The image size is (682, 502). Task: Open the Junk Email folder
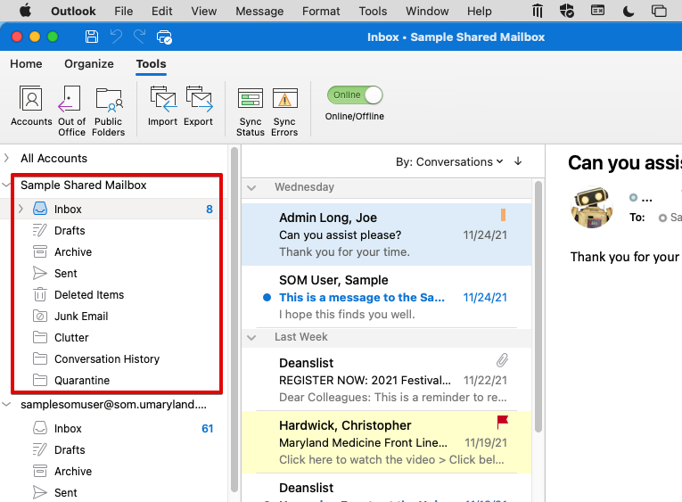click(82, 317)
